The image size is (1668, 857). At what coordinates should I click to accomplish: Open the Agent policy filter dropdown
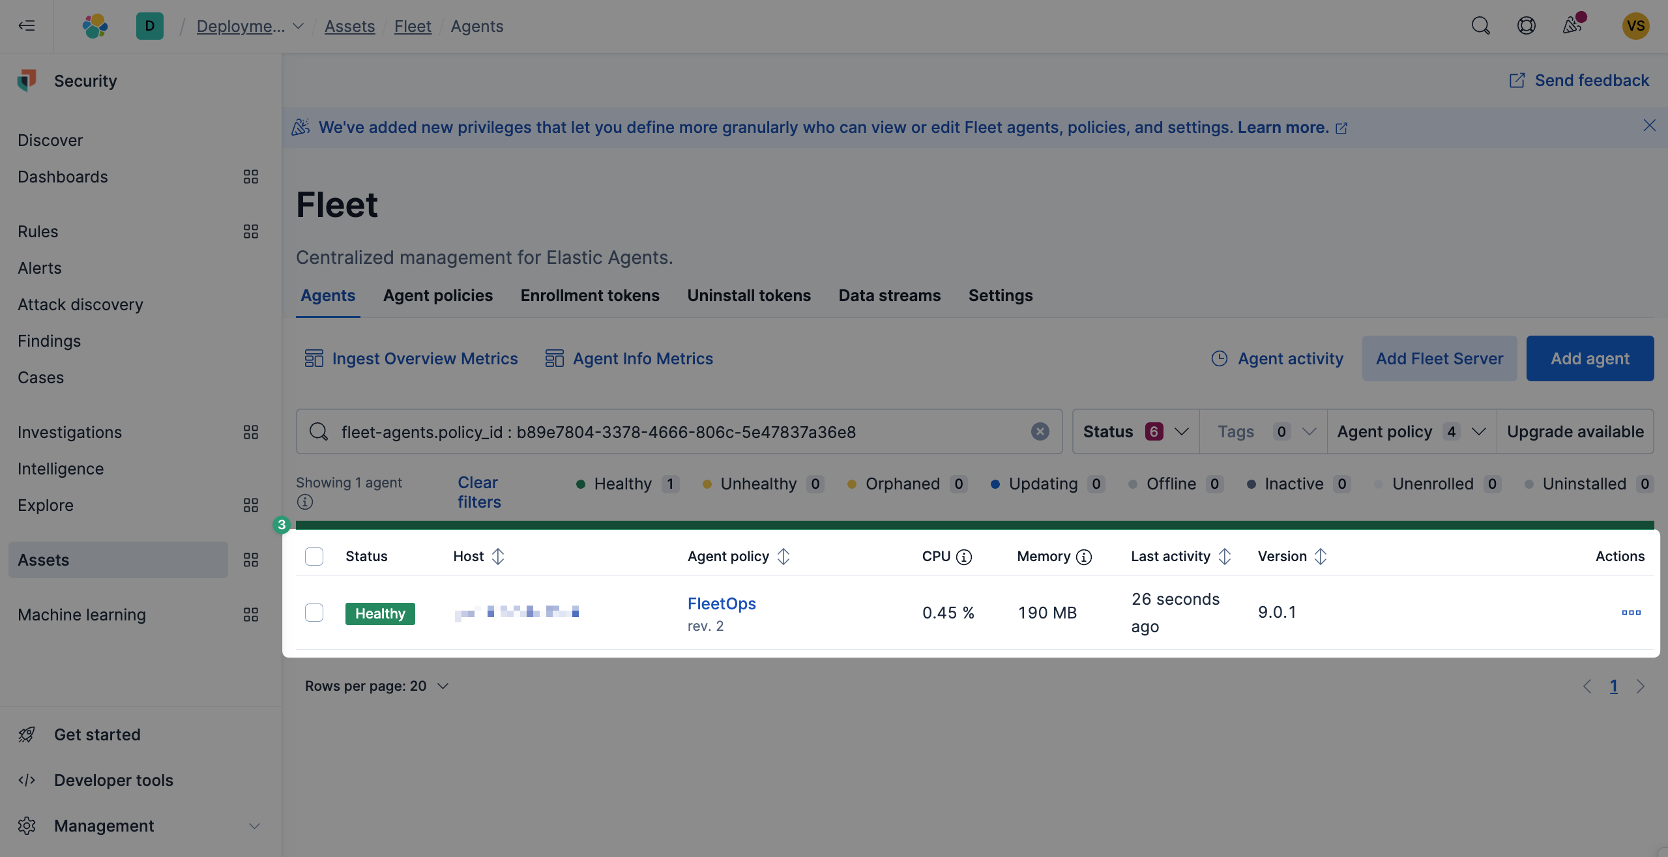pos(1412,431)
